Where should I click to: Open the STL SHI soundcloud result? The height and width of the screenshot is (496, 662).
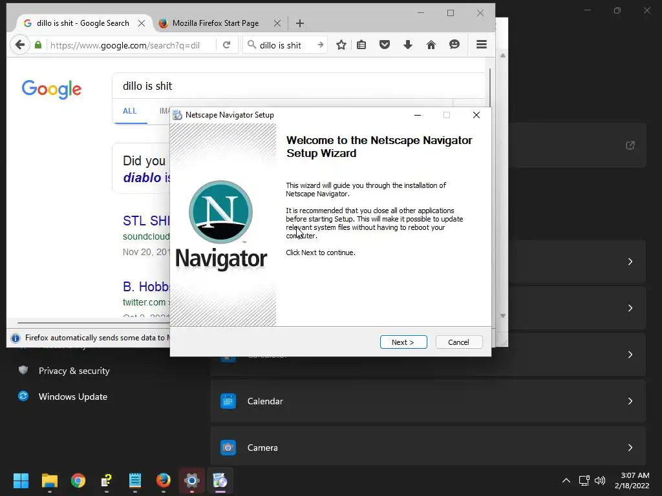click(x=146, y=221)
